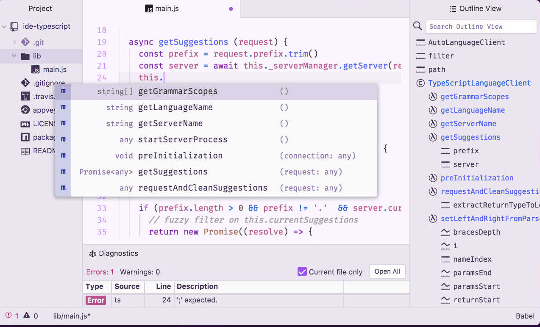540x327 pixels.
Task: Click the .gitignore git icon
Action: [x=25, y=83]
